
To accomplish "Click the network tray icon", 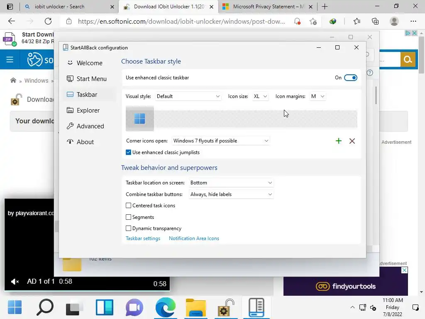I will 362,308.
